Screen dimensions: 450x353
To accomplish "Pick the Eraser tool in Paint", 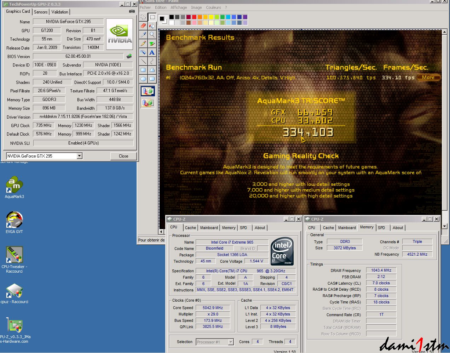I will [x=143, y=26].
